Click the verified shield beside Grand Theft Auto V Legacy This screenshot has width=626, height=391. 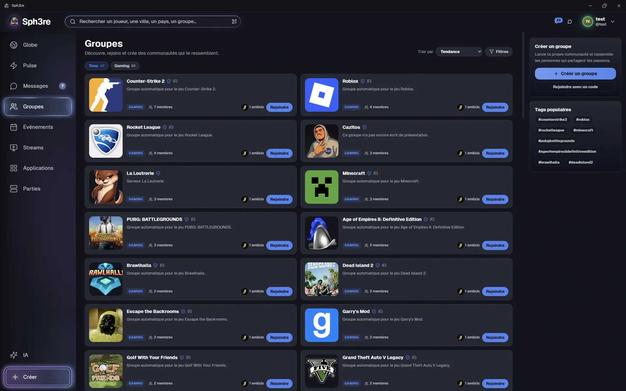[408, 357]
